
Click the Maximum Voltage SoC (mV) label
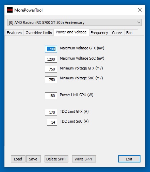coord(82,58)
